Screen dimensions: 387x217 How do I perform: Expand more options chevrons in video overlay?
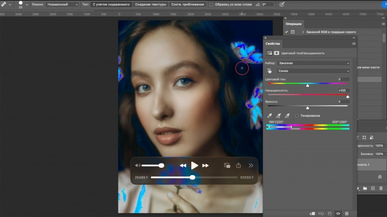pos(251,166)
